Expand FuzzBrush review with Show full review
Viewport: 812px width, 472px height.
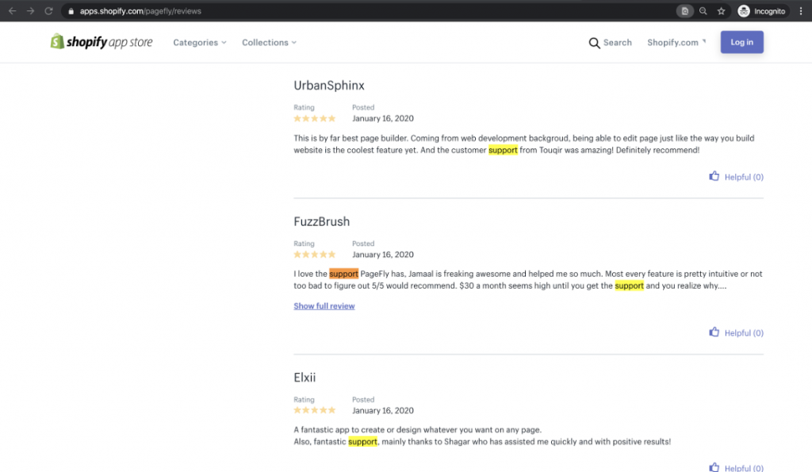pos(324,306)
